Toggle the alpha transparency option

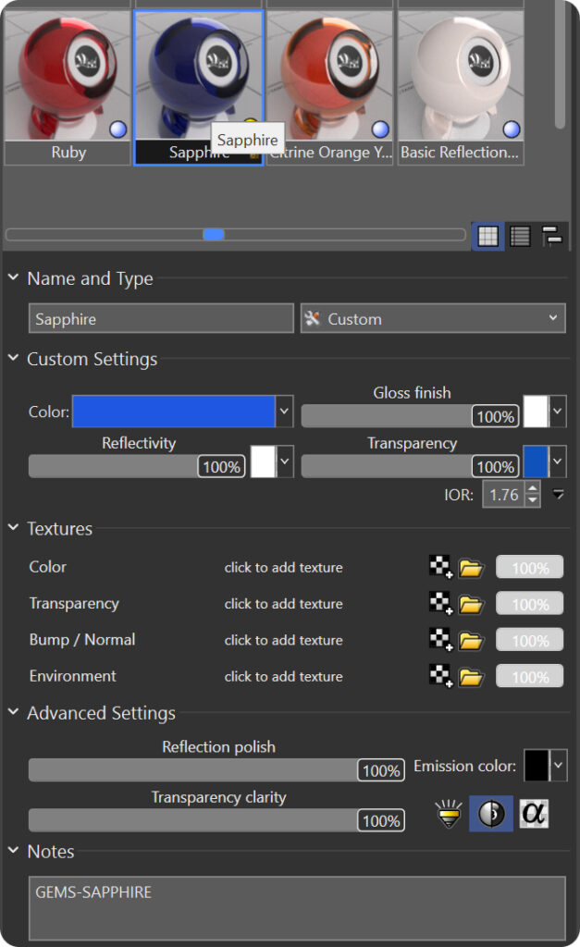(x=534, y=814)
